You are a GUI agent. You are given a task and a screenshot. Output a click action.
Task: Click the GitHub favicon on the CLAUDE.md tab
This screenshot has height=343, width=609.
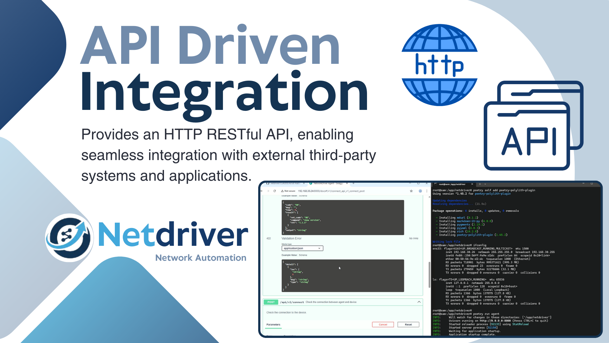pyautogui.click(x=268, y=183)
